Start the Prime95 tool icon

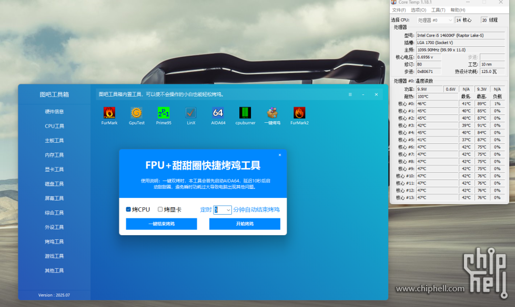(164, 113)
